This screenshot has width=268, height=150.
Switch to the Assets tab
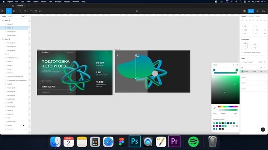point(10,16)
